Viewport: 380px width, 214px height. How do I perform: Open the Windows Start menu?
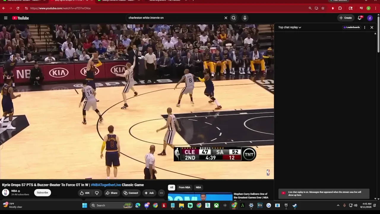pyautogui.click(x=85, y=205)
